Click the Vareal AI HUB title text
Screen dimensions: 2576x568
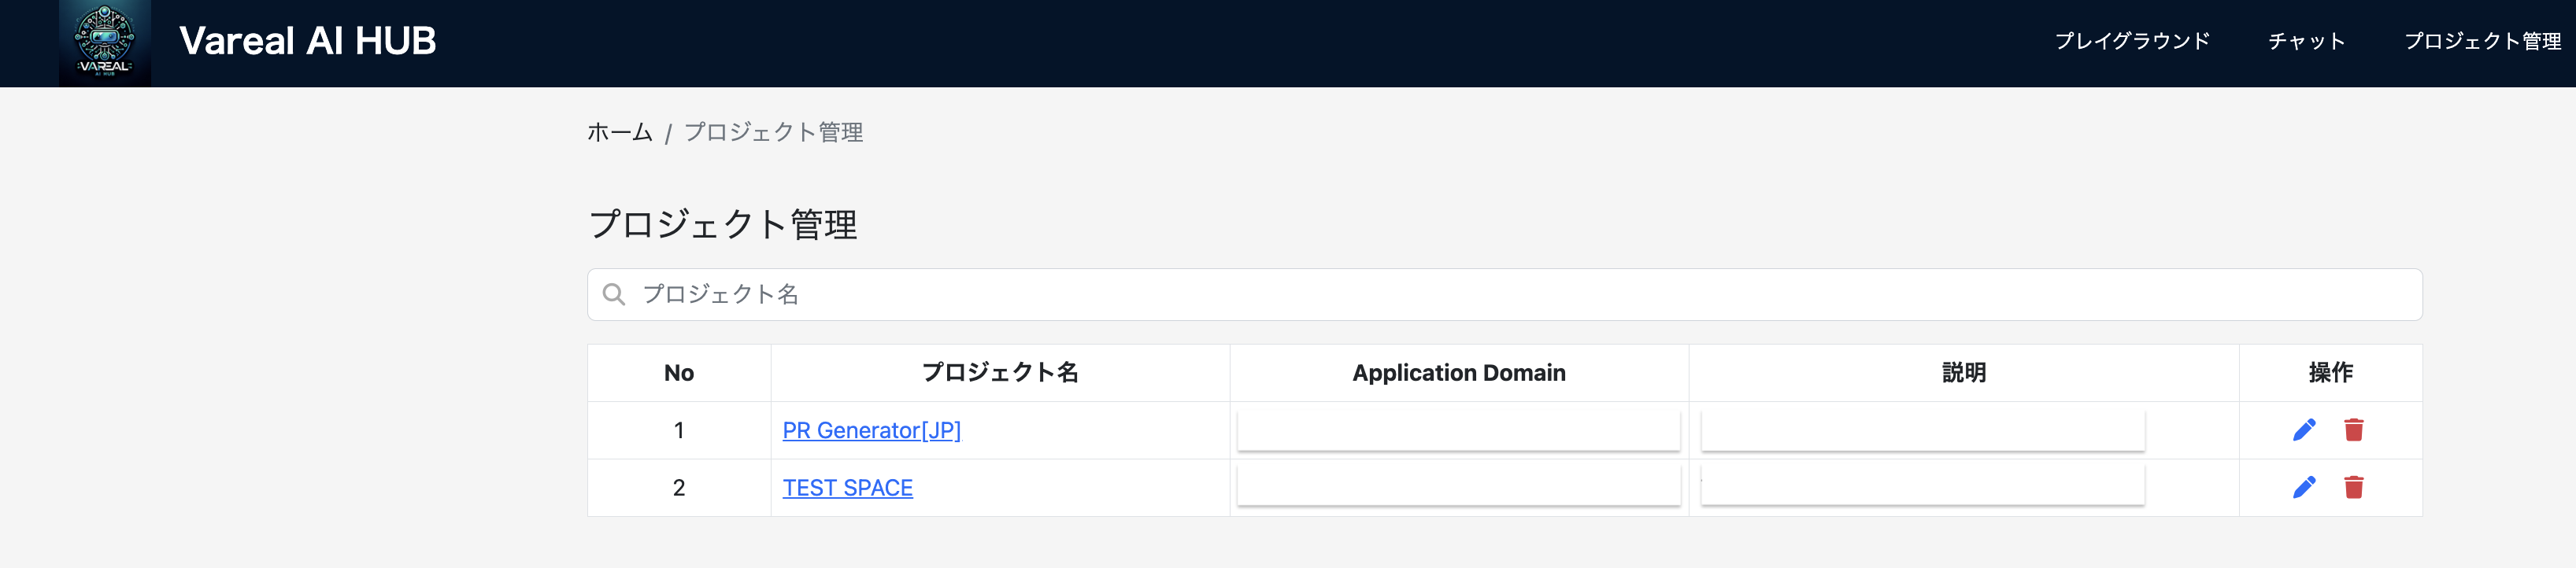[308, 41]
